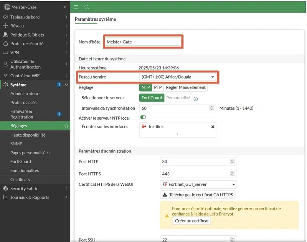Screen dimensions: 307x242
Task: Click the hamburger menu icon in top bar
Action: point(76,7)
